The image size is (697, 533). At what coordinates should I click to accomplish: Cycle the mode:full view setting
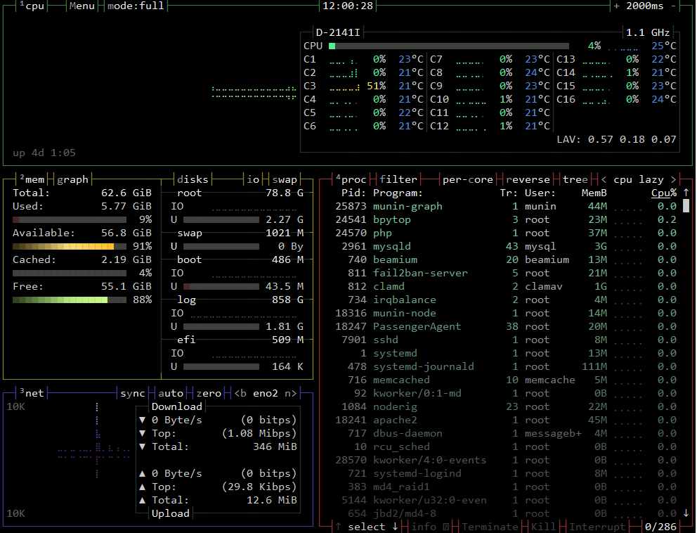click(136, 6)
